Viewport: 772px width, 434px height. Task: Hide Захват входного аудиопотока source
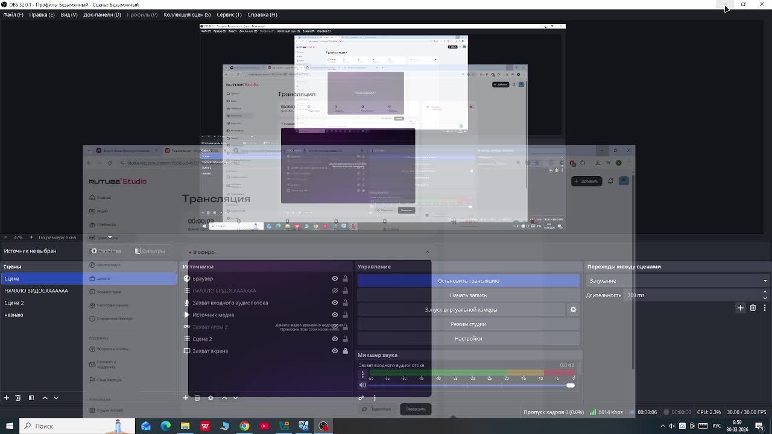(335, 303)
